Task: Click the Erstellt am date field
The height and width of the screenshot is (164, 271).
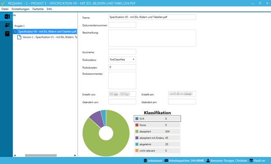Action: (x=182, y=94)
